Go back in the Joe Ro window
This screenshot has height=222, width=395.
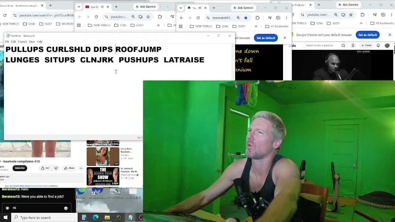pyautogui.click(x=80, y=17)
